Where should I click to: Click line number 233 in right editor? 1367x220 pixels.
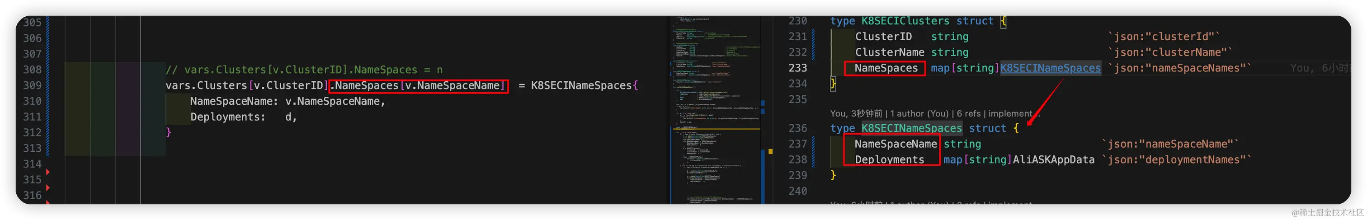(x=797, y=68)
